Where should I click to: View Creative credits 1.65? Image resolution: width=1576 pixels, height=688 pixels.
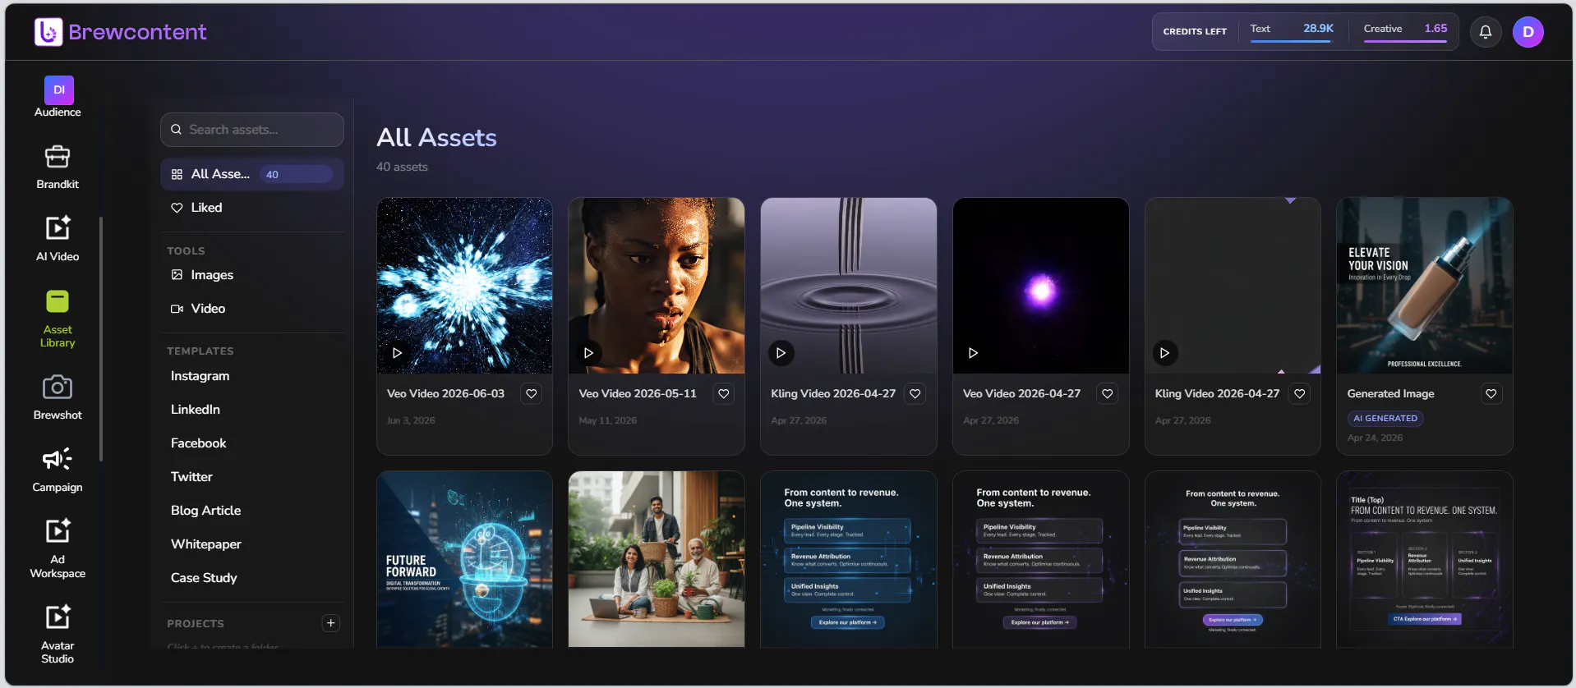click(1405, 32)
